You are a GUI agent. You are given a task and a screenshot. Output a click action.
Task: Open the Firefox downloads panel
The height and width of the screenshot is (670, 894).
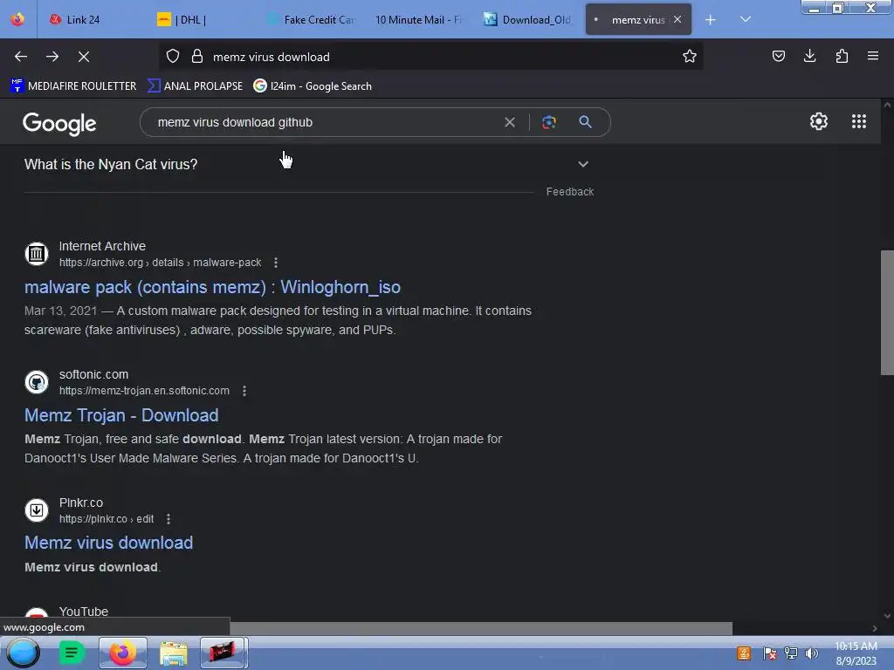(809, 56)
